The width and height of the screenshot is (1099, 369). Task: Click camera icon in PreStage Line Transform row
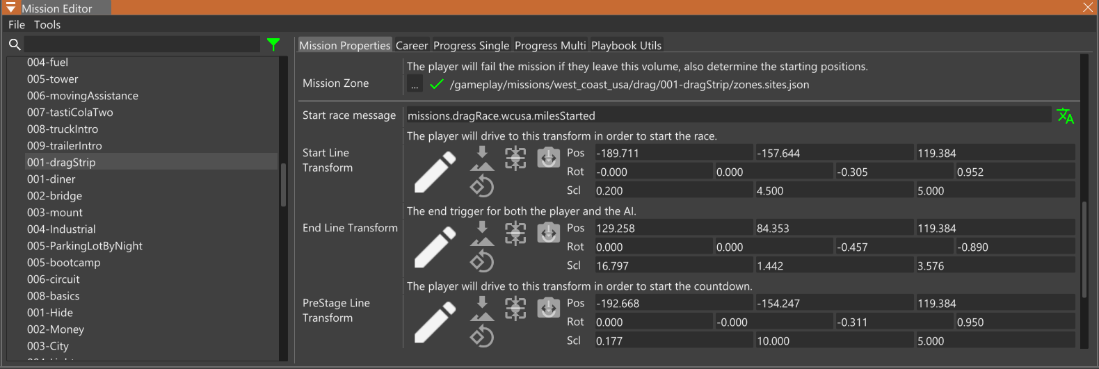click(548, 308)
